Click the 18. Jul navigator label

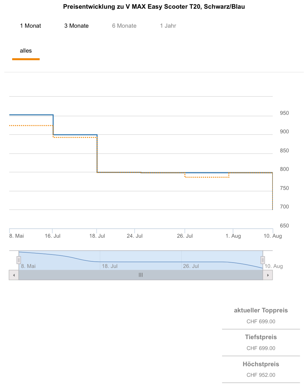click(x=110, y=266)
